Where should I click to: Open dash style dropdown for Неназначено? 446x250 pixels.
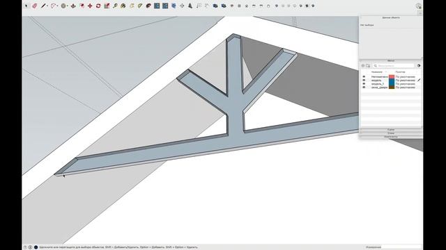point(406,77)
